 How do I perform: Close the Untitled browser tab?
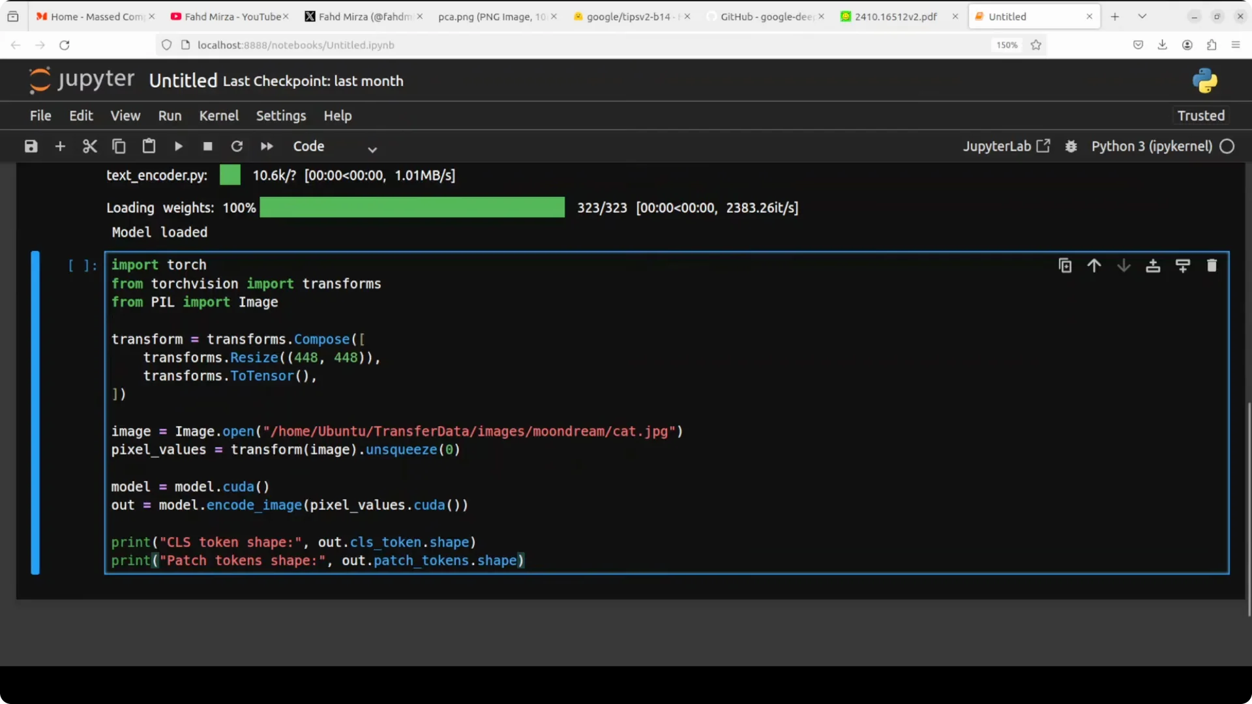(1089, 16)
